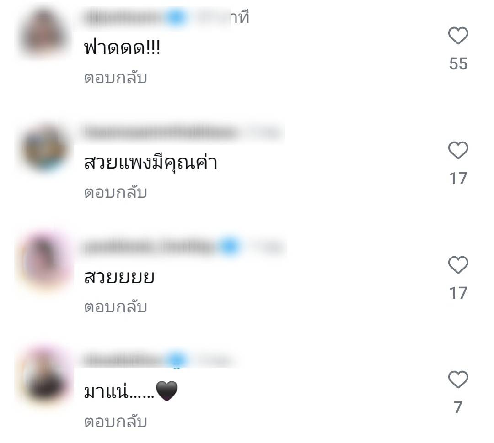Click ตอบกลับ under "สวยแพงมีคุณค่า"
The height and width of the screenshot is (443, 494).
[x=116, y=192]
